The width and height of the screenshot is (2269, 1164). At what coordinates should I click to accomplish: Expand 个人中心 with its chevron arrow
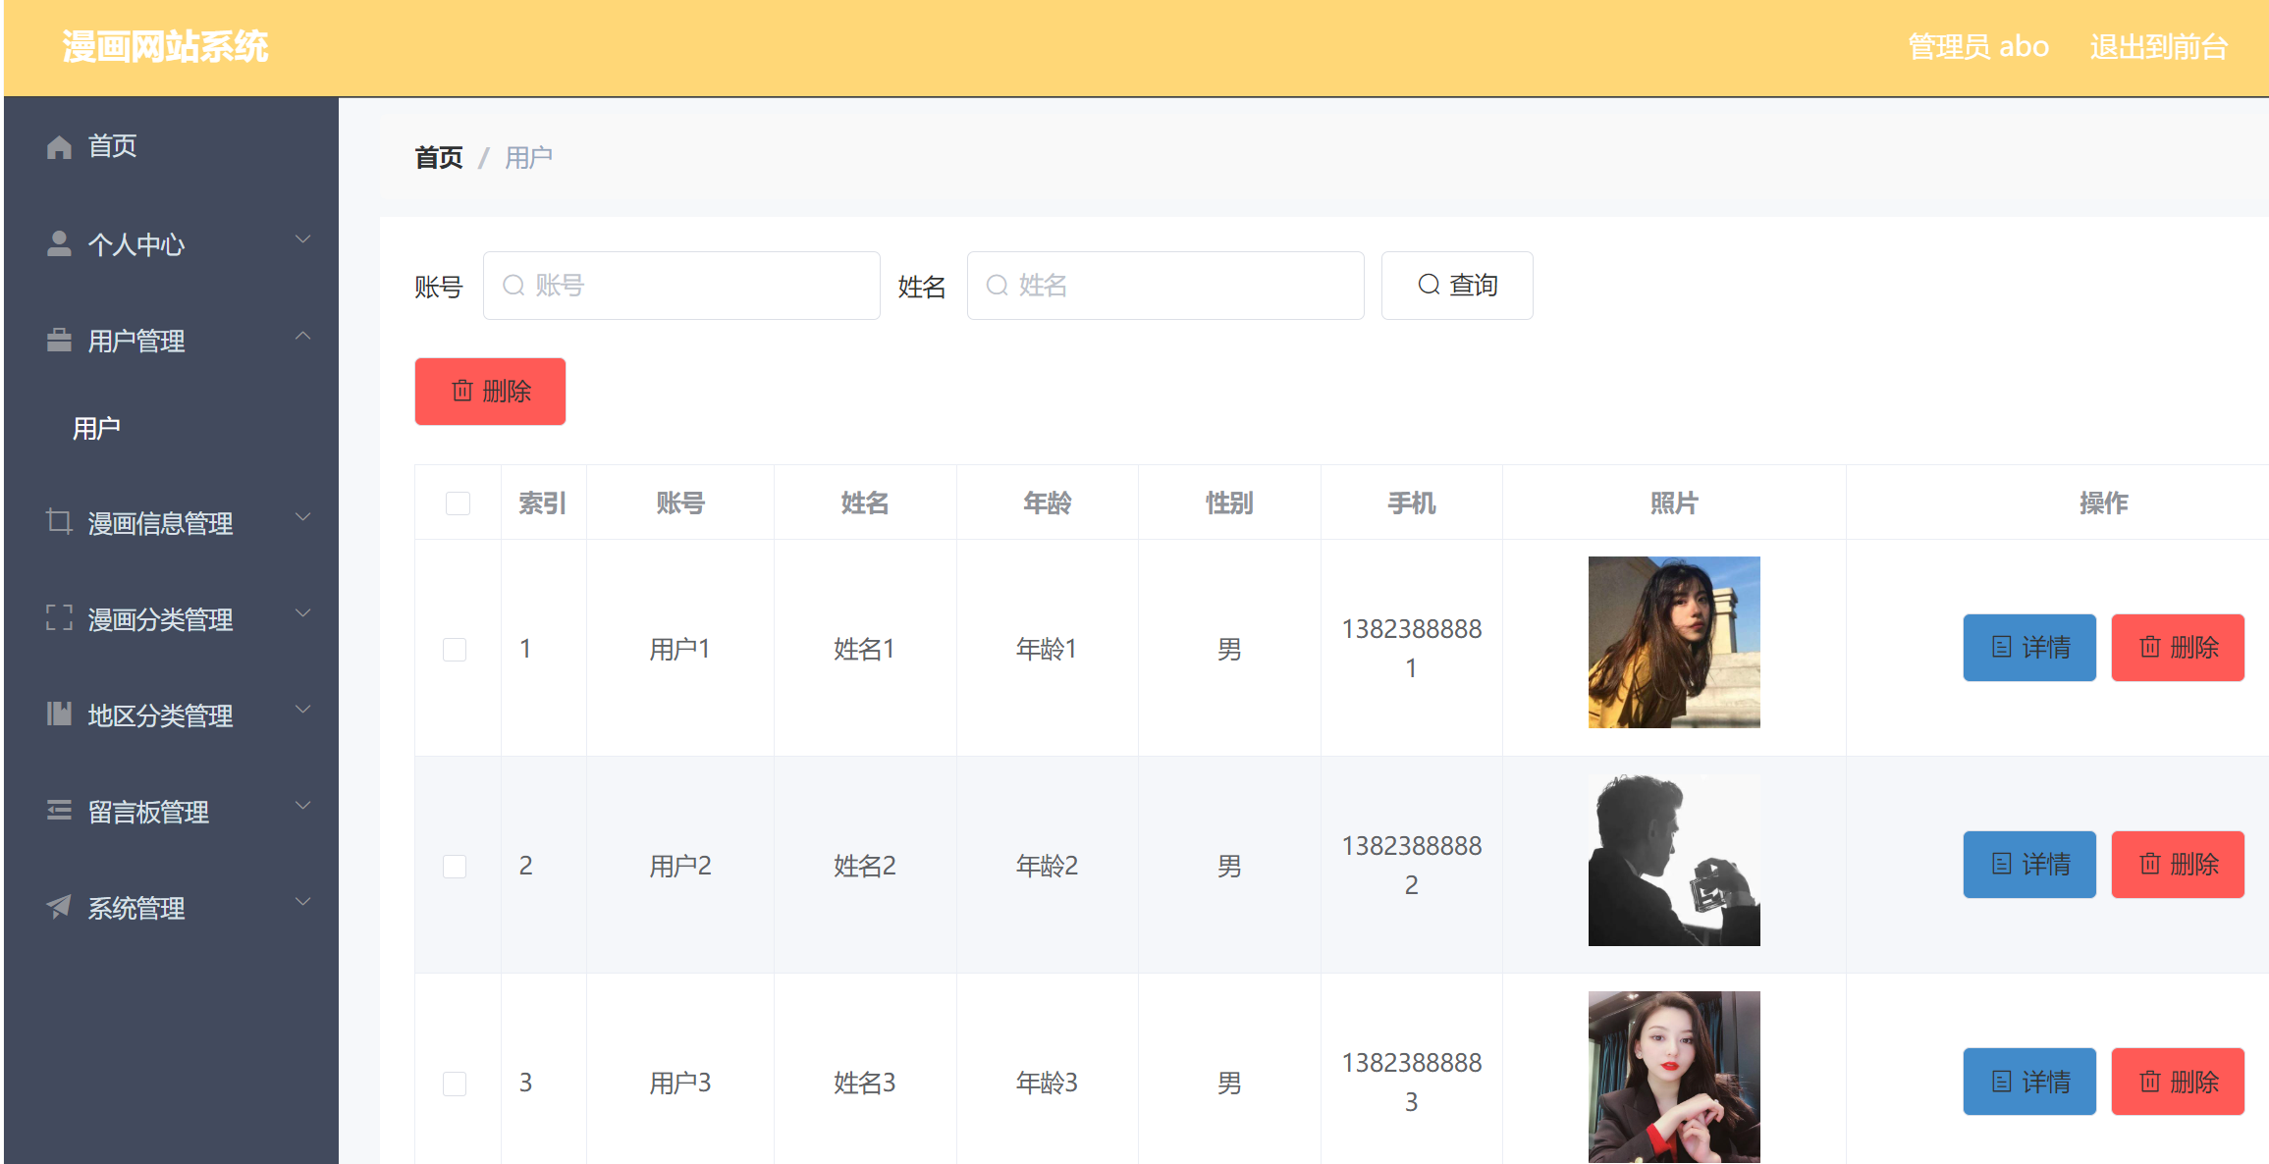click(303, 239)
